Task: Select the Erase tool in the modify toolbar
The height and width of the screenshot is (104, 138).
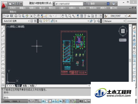Action: click(134, 28)
